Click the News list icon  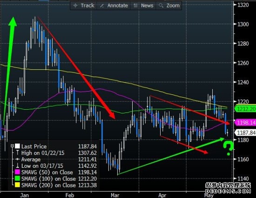pos(135,6)
